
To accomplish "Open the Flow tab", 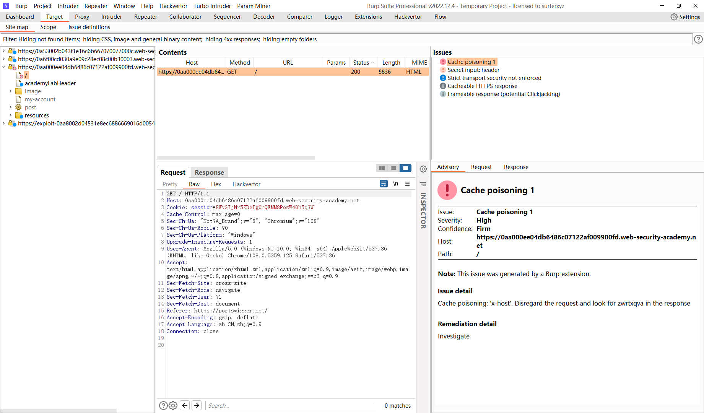I will [440, 16].
